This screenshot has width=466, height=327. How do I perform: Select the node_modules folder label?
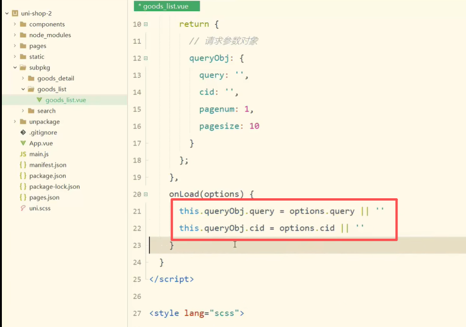(x=50, y=35)
